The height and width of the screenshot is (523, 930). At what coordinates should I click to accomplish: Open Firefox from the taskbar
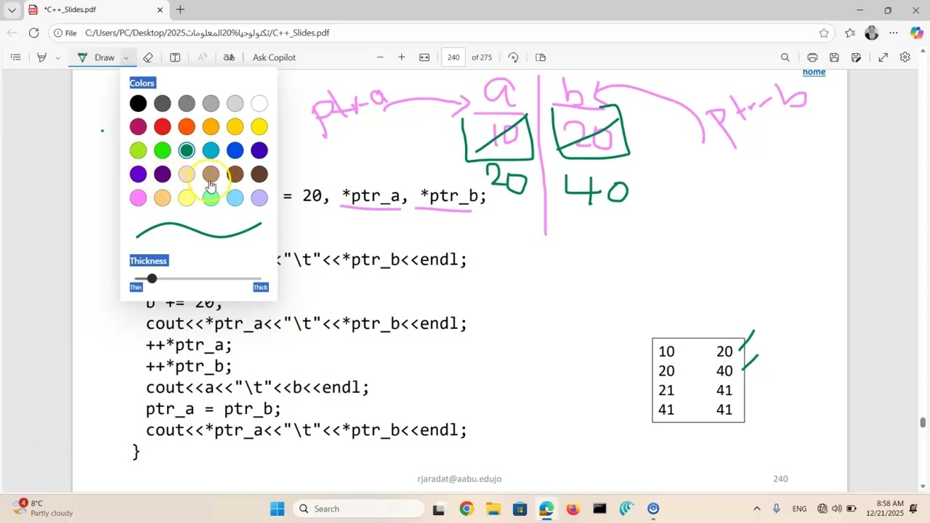[573, 509]
